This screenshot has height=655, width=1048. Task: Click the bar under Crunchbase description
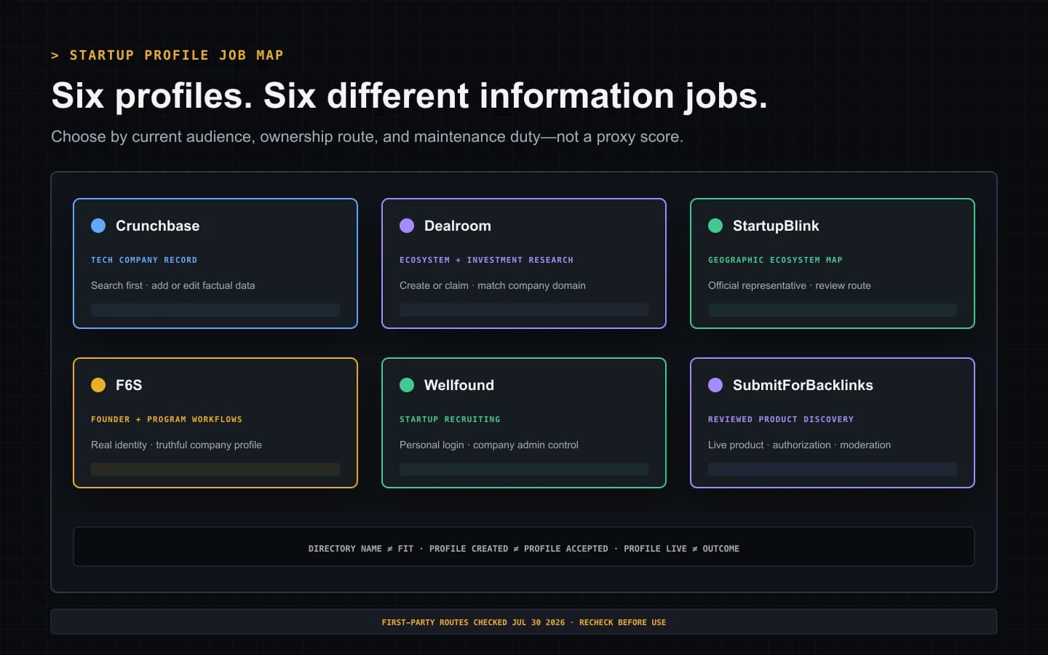pos(215,310)
